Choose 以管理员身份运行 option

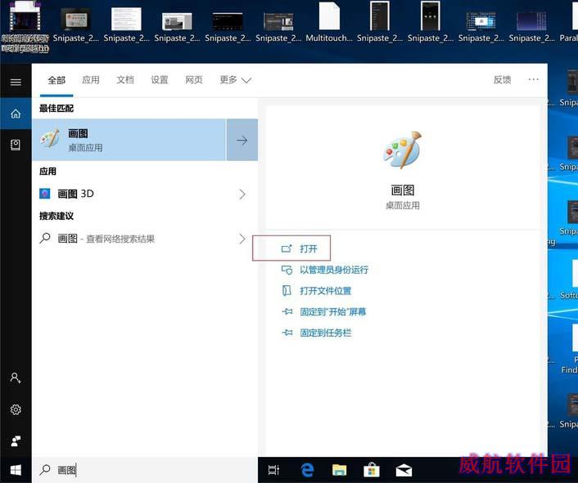(x=333, y=270)
